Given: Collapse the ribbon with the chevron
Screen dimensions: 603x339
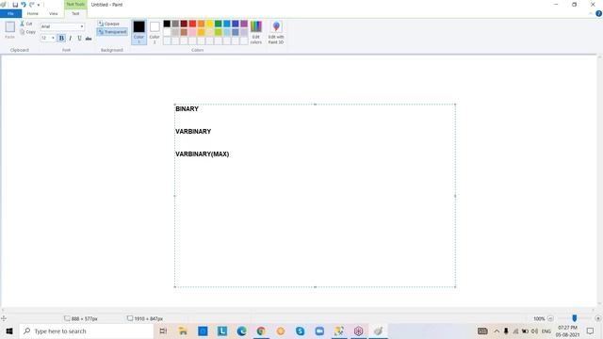Looking at the screenshot, I should 591,13.
